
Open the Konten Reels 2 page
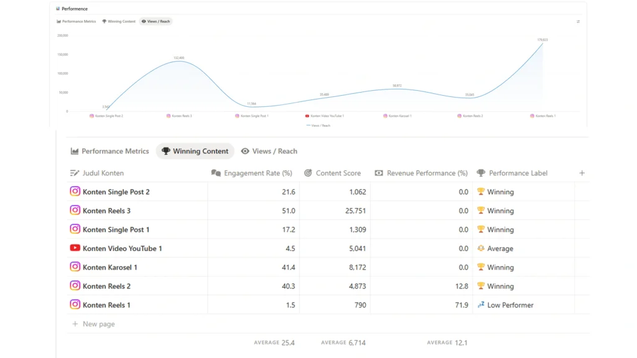point(106,286)
